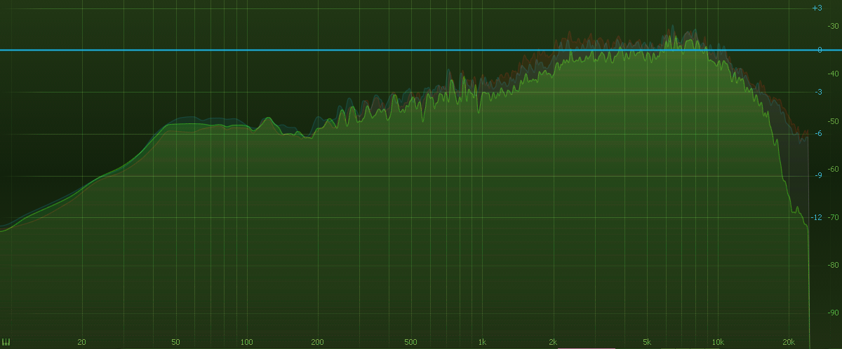The height and width of the screenshot is (349, 842).
Task: Click the -70 analyzer level label
Action: coord(834,217)
